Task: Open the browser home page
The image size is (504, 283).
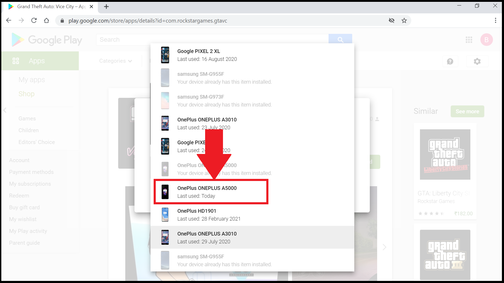Action: pos(46,20)
